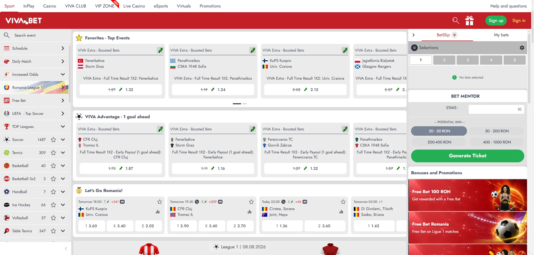Screen dimensions: 534x255
Task: Expand the Volleyball category chevron
Action: [x=63, y=218]
